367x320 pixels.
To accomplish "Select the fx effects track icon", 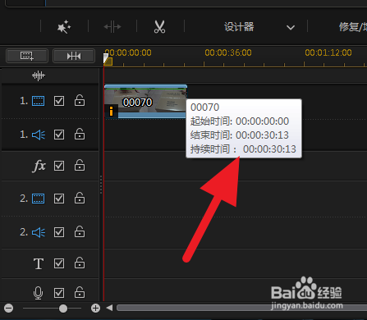I will coord(39,166).
